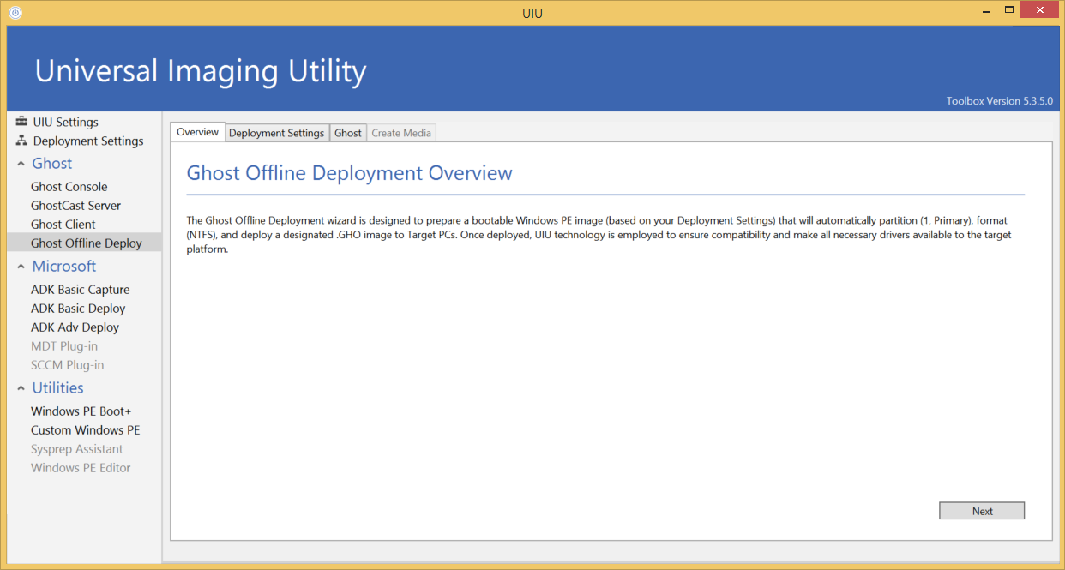1065x570 pixels.
Task: Click the UIU Settings toolbox icon
Action: [21, 122]
